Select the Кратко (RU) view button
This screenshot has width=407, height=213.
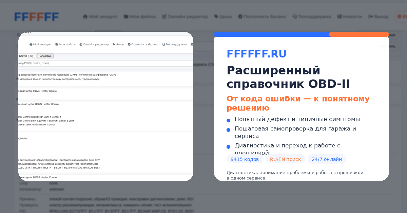(26, 56)
